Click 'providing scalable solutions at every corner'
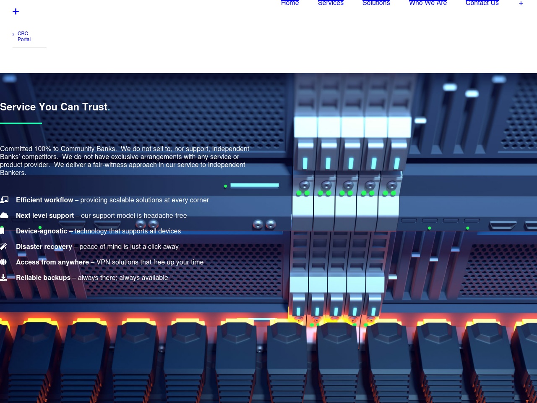 coord(145,200)
